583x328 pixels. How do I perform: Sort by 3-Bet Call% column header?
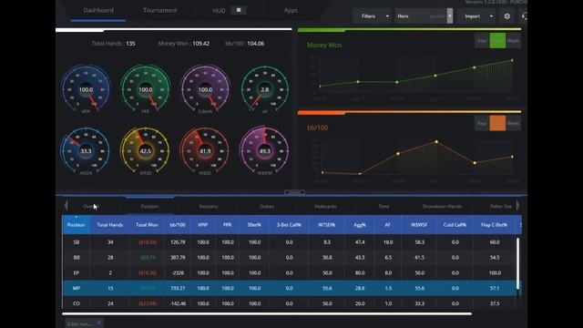[289, 225]
